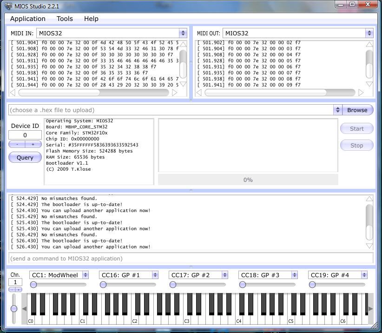This screenshot has height=333, width=382.
Task: Open the CC19: GP #4 dropdown
Action: click(x=338, y=275)
